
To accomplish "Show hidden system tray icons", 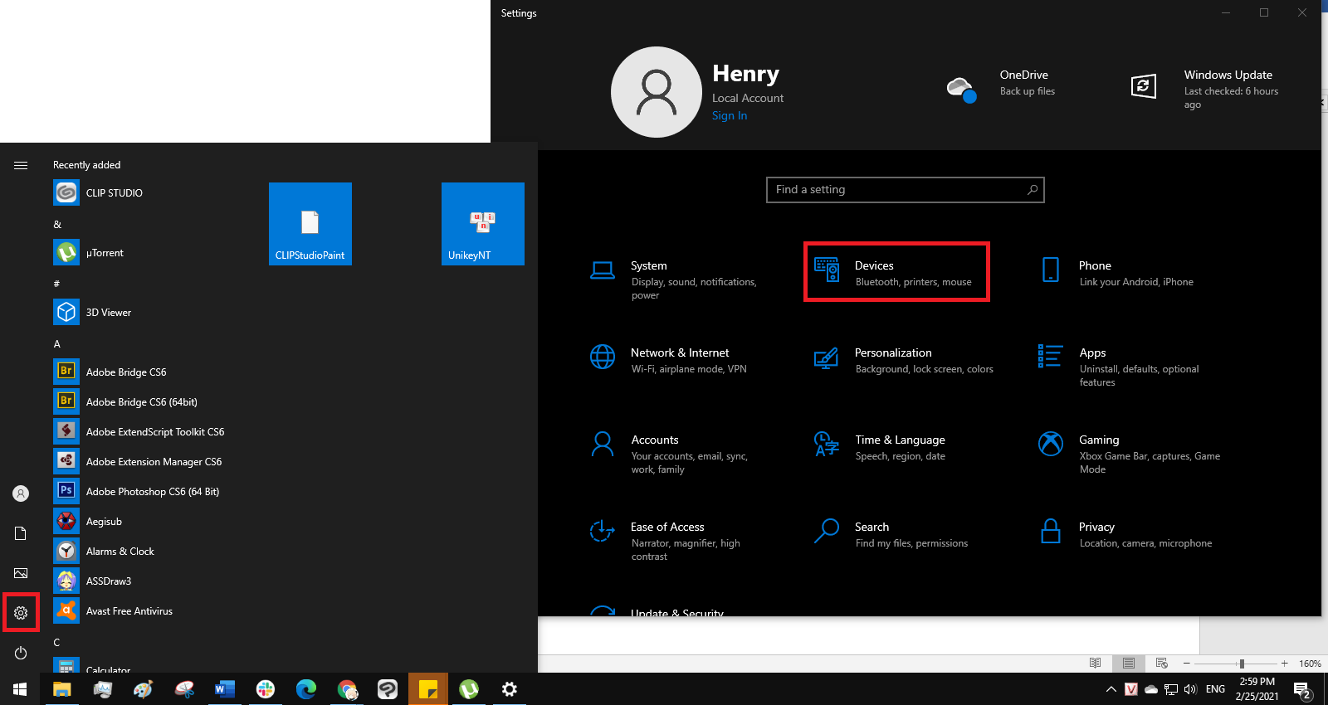I will (1111, 689).
